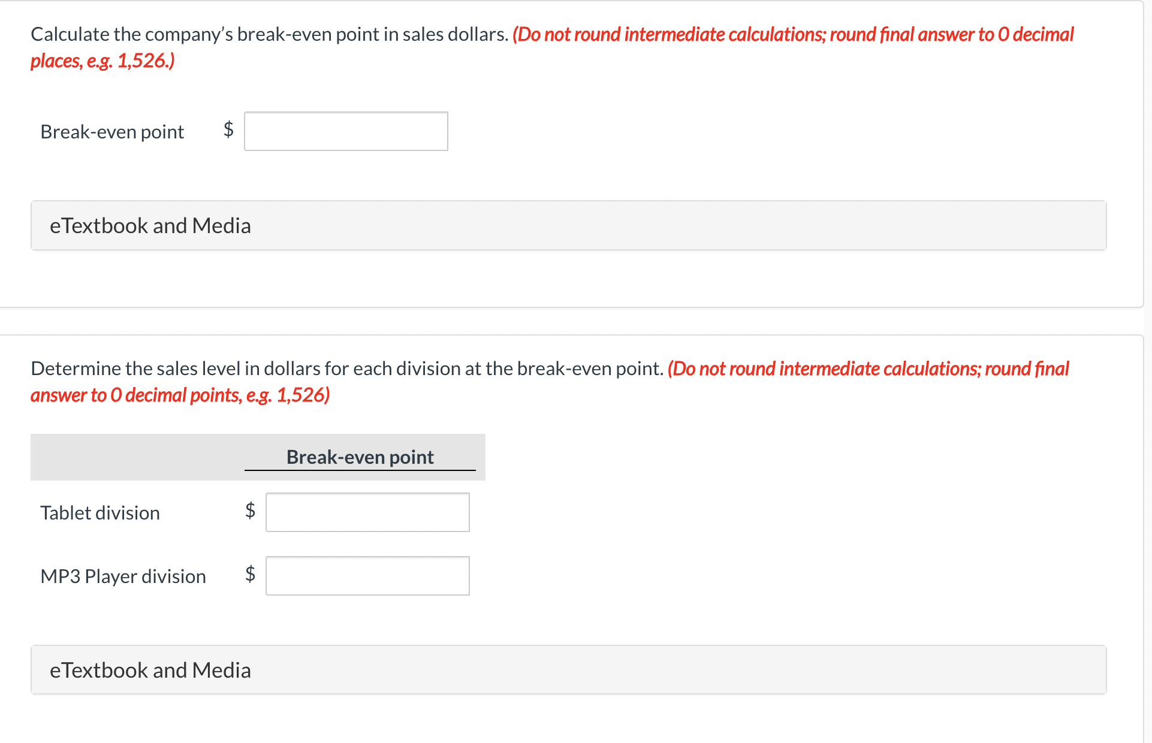Click inside the empty Break-even answer box
The width and height of the screenshot is (1152, 743).
coord(345,131)
